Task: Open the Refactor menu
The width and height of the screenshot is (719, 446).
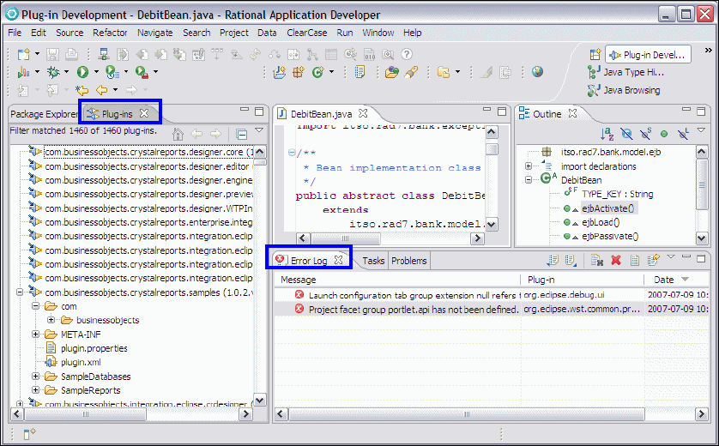Action: 110,33
